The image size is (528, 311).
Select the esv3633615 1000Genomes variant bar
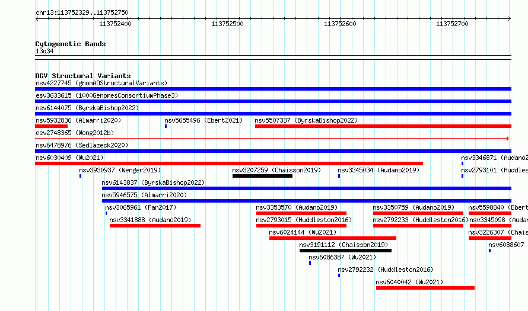point(273,101)
